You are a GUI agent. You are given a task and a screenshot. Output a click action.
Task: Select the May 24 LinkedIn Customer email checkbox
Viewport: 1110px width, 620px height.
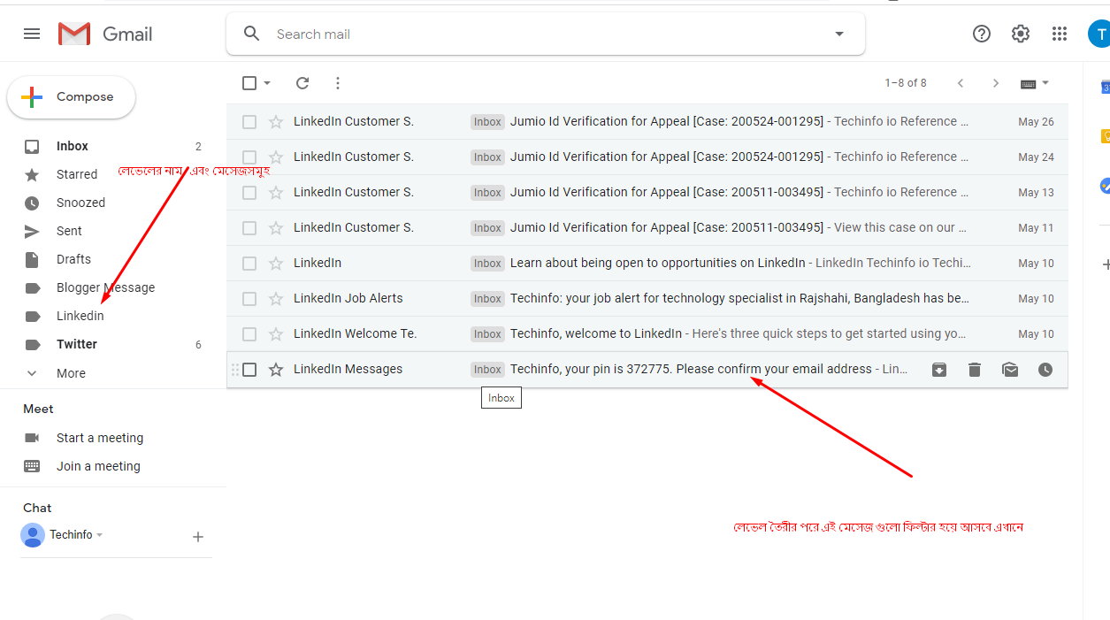tap(249, 157)
